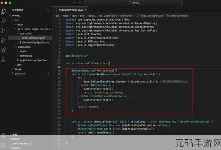Click the main breadcrumb segment
Image resolution: width=221 pixels, height=150 pixels.
66,16
